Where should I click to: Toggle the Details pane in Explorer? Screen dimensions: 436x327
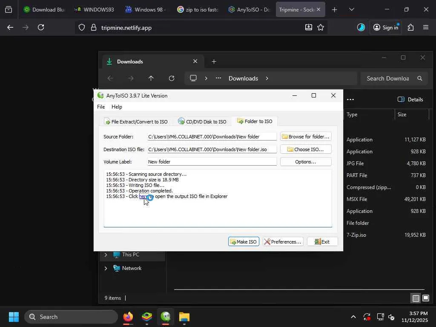pyautogui.click(x=410, y=100)
